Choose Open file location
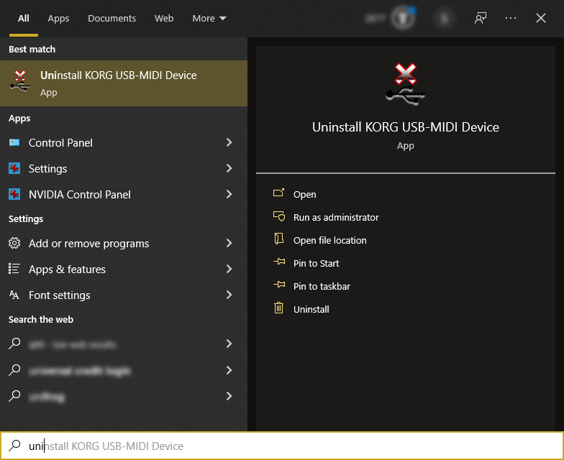This screenshot has width=564, height=460. 329,240
